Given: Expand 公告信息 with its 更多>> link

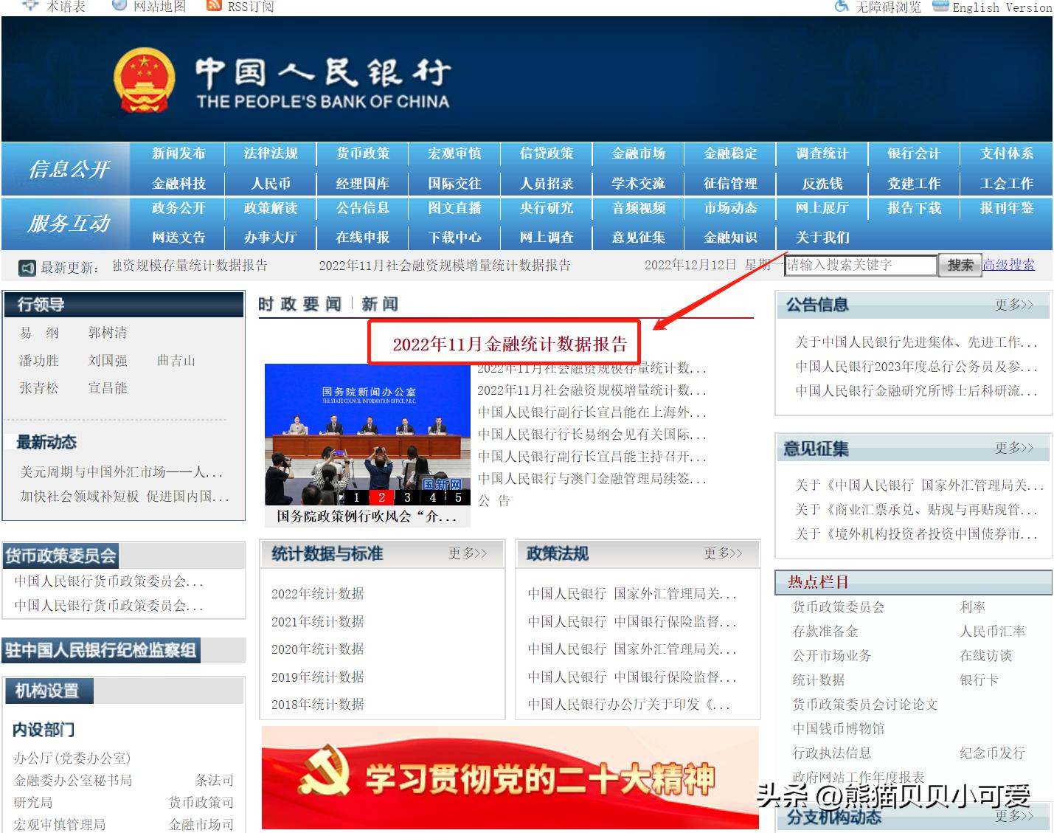Looking at the screenshot, I should [1016, 305].
